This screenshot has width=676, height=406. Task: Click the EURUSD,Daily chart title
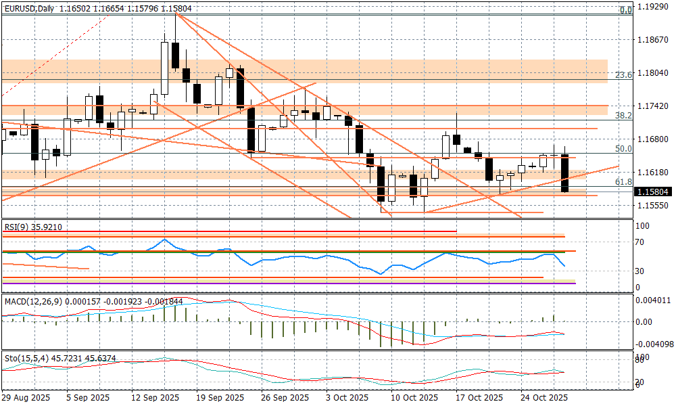click(28, 9)
